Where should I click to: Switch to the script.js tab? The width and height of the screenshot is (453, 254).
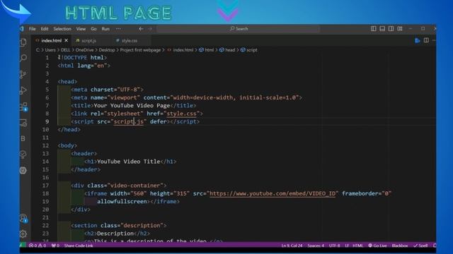pyautogui.click(x=88, y=41)
